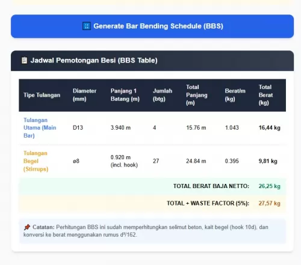The image size is (301, 265).
Task: Click the pushpin icon before Catatan
Action: [27, 227]
